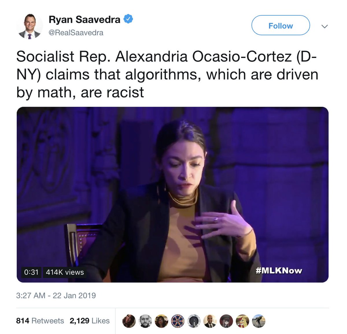This screenshot has width=347, height=334.
Task: Open the first liker avatar of dark-haired woman
Action: (129, 321)
